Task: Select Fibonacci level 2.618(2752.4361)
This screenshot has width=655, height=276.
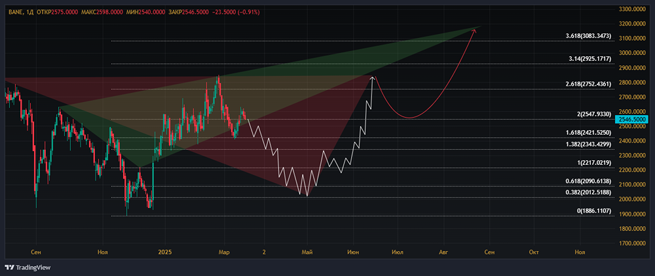Action: [x=588, y=84]
